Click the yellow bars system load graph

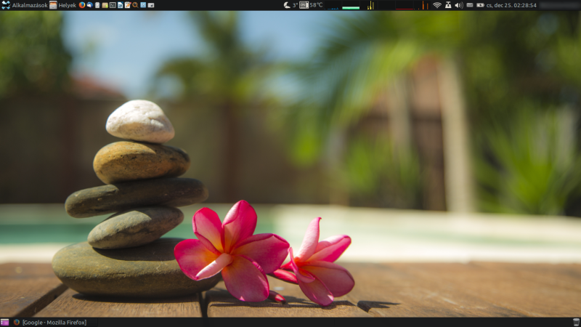click(x=370, y=6)
